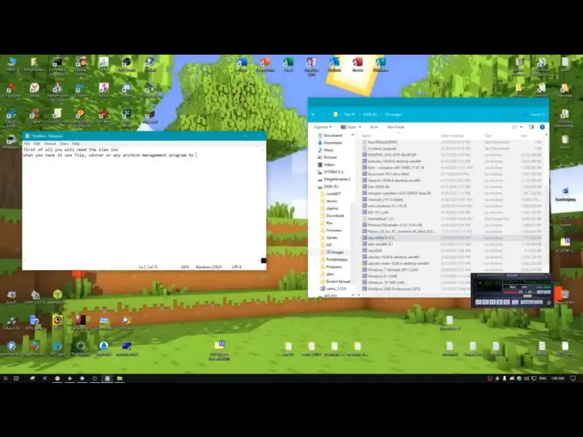Open the Notepad View menu
The width and height of the screenshot is (583, 437).
coord(64,143)
